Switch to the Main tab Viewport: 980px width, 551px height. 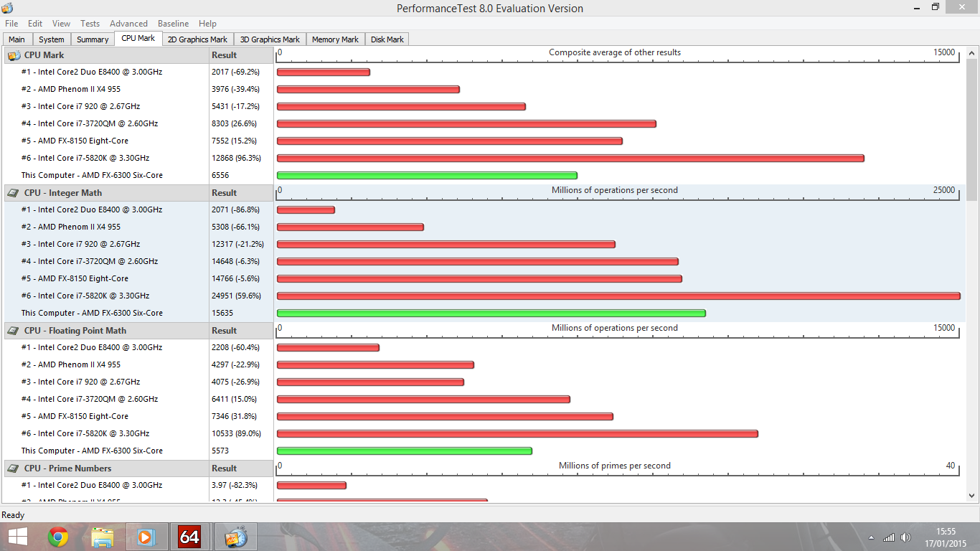17,39
